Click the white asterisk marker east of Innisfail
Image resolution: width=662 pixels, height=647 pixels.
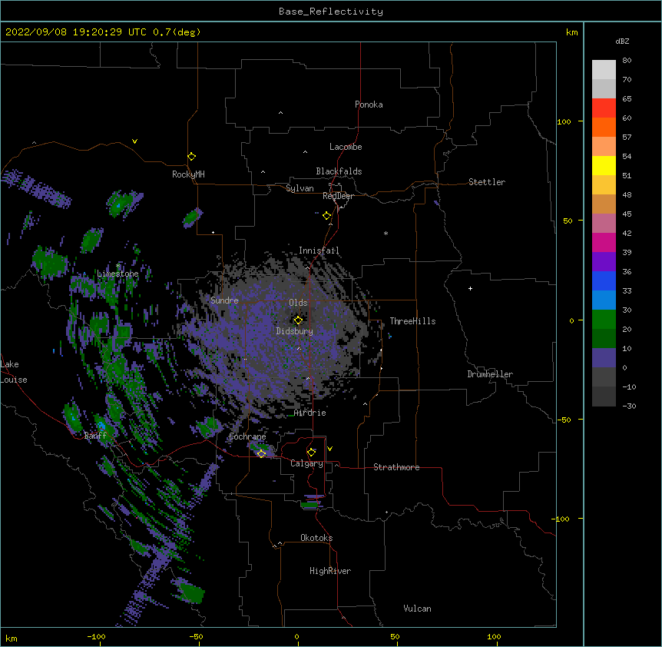386,233
